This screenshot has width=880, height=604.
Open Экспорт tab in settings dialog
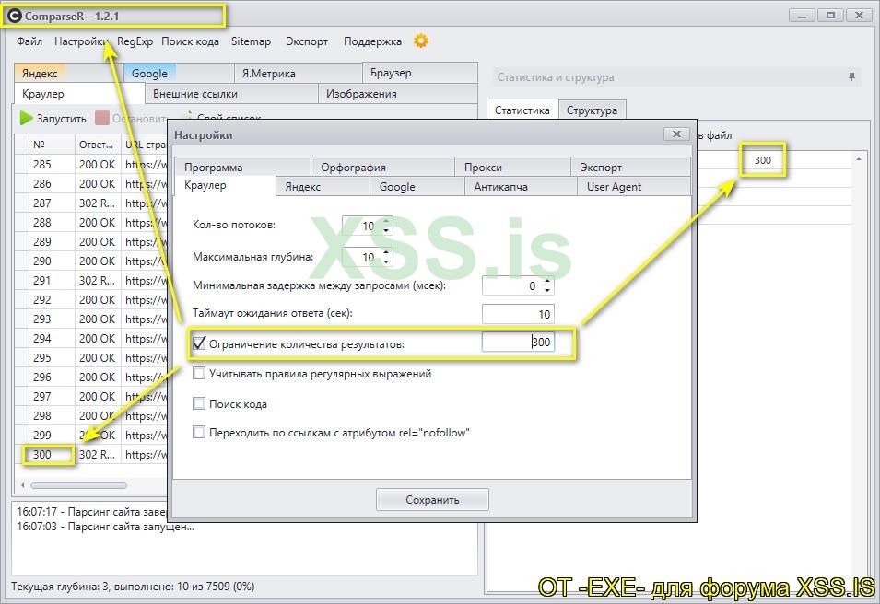coord(631,168)
